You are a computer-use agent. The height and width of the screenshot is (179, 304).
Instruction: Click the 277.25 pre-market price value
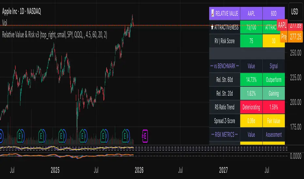(x=296, y=36)
